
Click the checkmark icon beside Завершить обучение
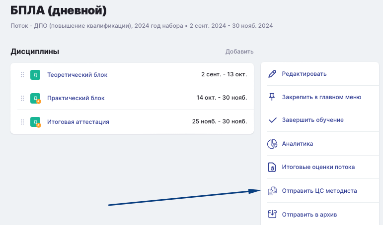click(272, 120)
